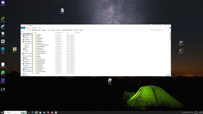Viewport: 203px width, 114px height.
Task: Open the Файл ribbon tab
Action: (23, 28)
